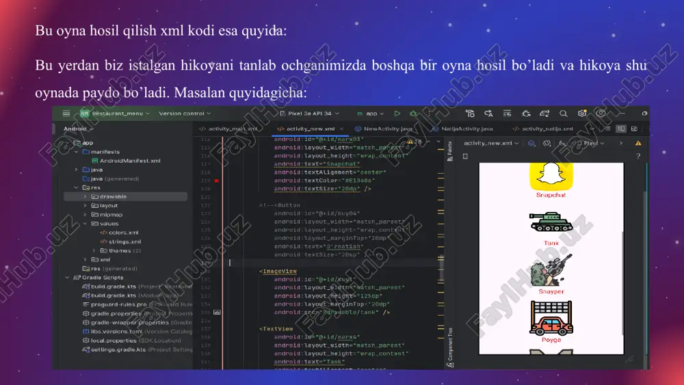Screen dimensions: 684x385
Task: Open the Version control dropdown
Action: point(185,114)
